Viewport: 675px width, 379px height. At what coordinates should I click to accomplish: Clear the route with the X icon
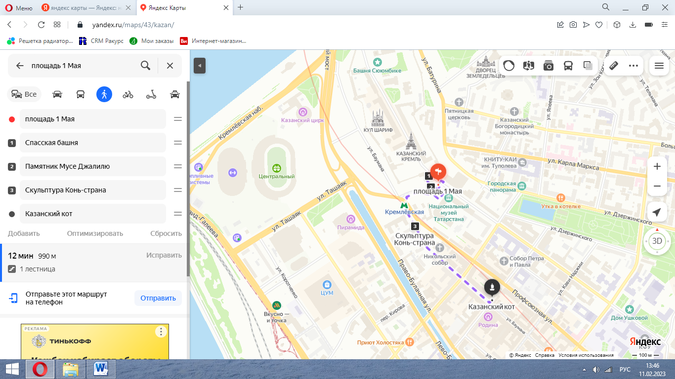point(170,66)
